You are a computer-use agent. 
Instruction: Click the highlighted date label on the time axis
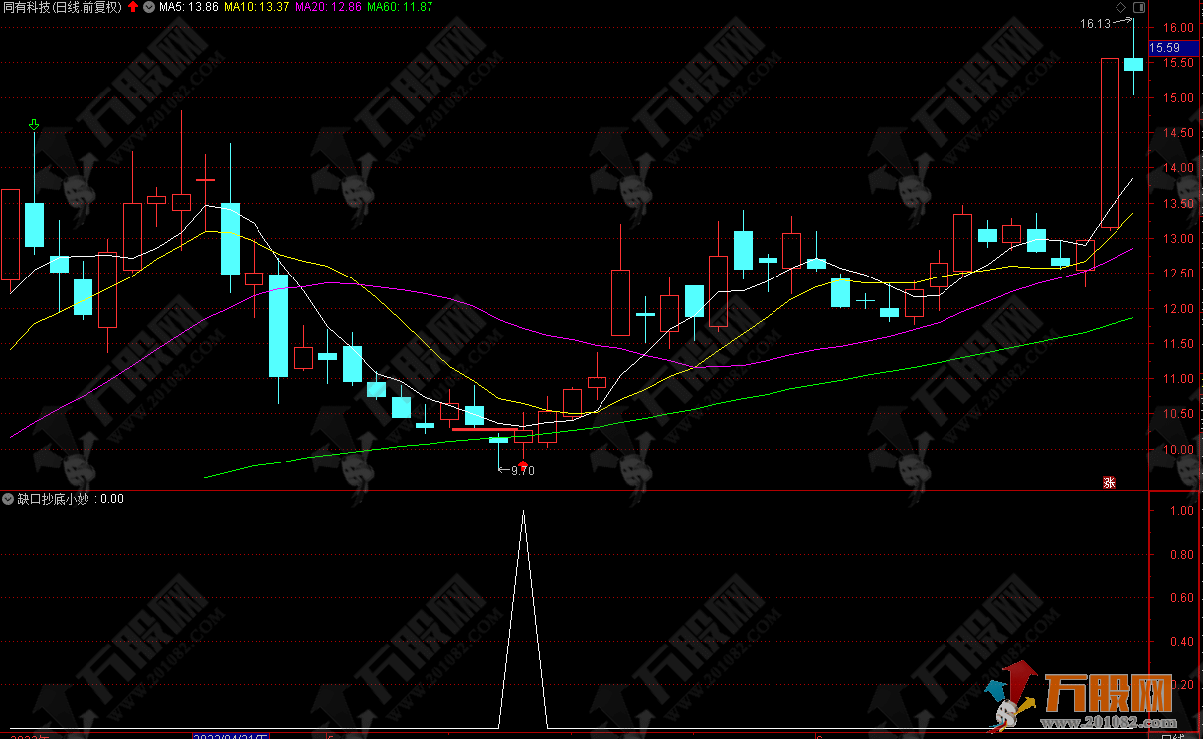[230, 735]
